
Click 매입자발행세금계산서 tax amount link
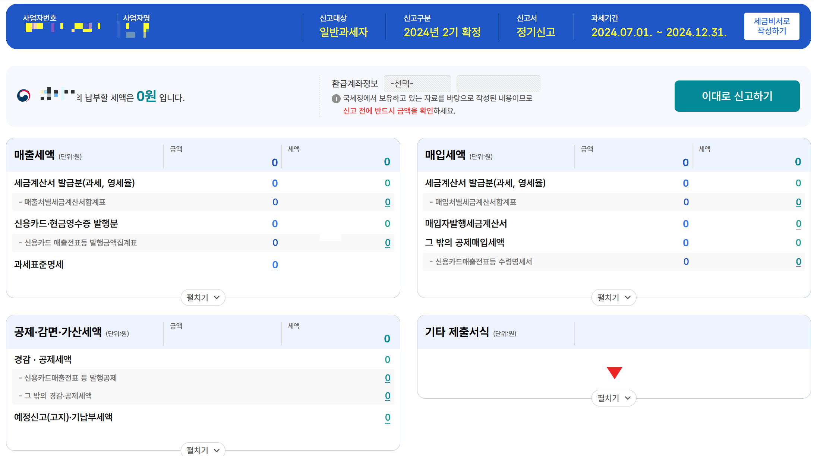798,224
